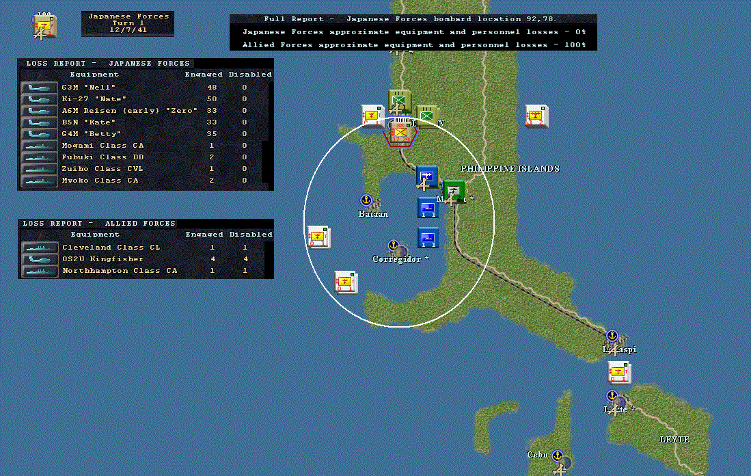Click the Cebu map label

(537, 454)
